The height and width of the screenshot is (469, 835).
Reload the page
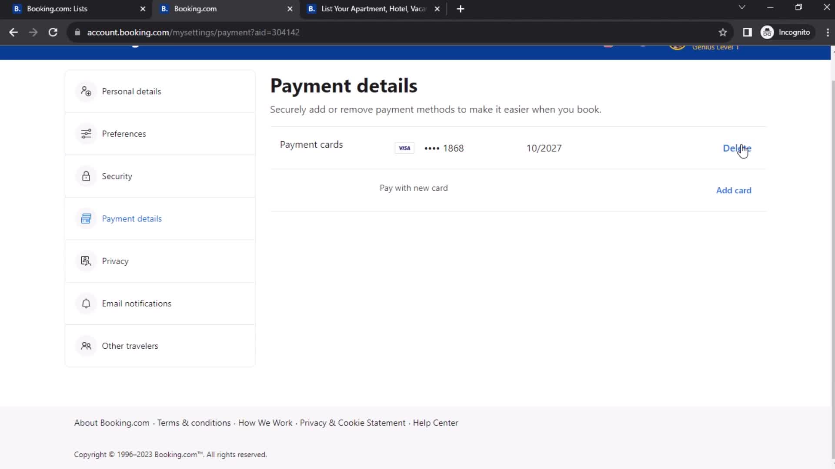pos(53,32)
